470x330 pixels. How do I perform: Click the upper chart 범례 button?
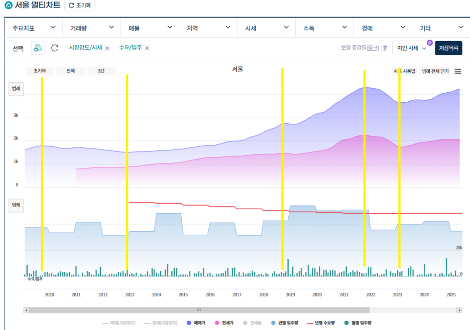[16, 89]
